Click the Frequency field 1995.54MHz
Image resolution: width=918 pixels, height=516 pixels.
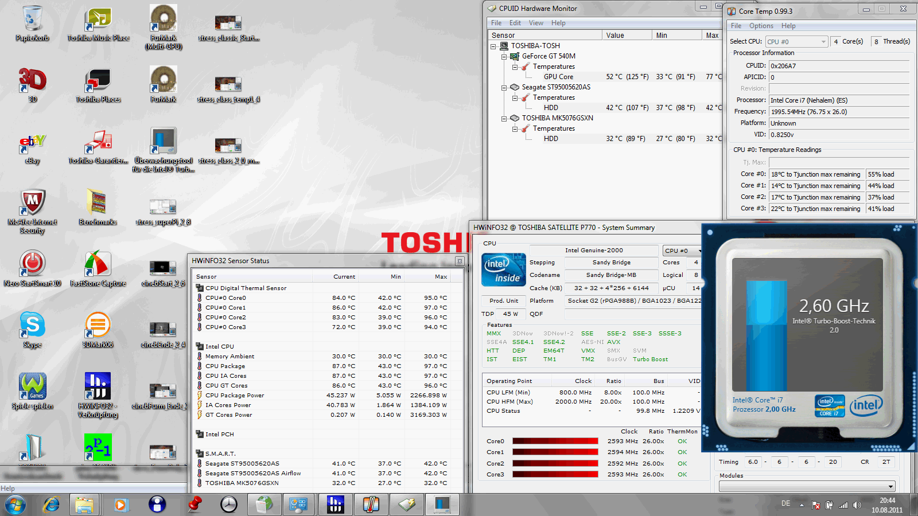tap(839, 112)
